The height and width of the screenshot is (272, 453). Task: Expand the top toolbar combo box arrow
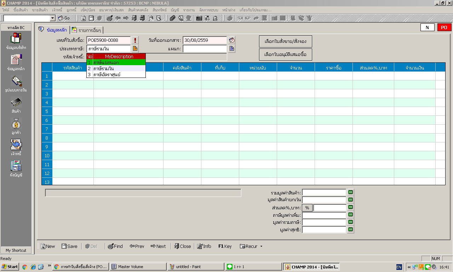click(53, 18)
